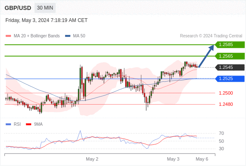Click the May 2 date axis label
Image resolution: width=246 pixels, height=166 pixels.
click(92, 159)
